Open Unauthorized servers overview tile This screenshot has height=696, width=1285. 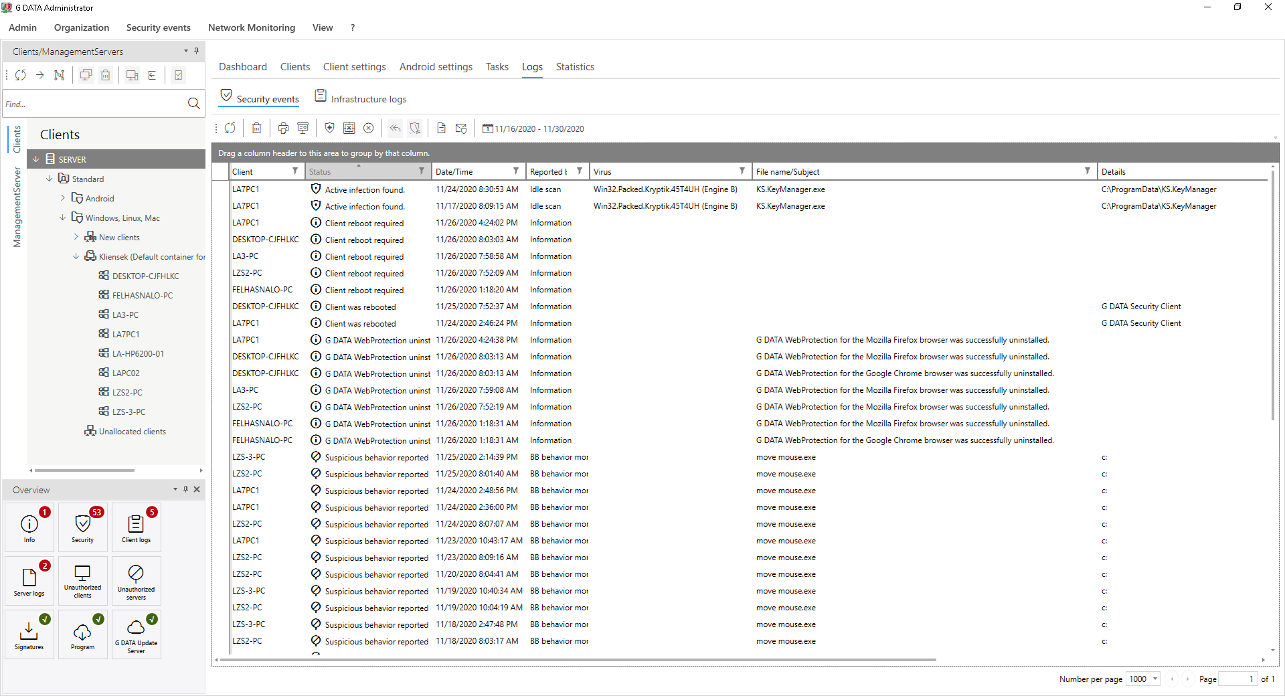coord(137,581)
